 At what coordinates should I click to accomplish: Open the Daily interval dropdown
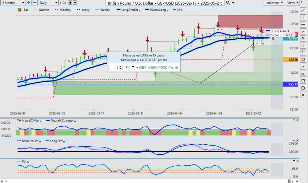[49, 3]
